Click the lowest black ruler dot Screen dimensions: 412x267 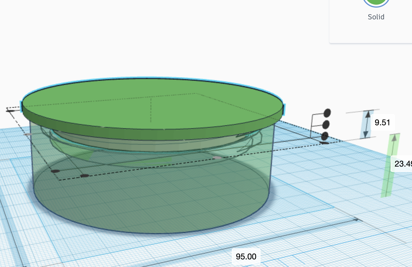(x=325, y=136)
